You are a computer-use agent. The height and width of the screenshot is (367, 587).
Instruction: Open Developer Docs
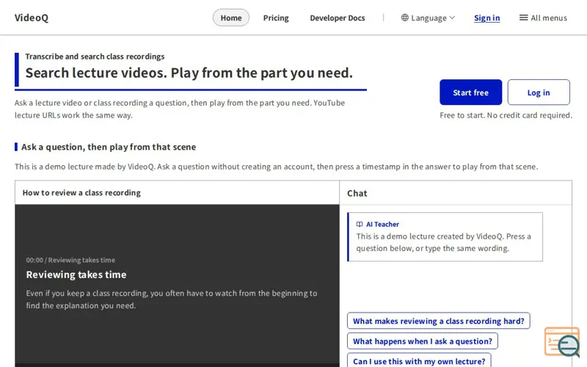click(x=338, y=18)
